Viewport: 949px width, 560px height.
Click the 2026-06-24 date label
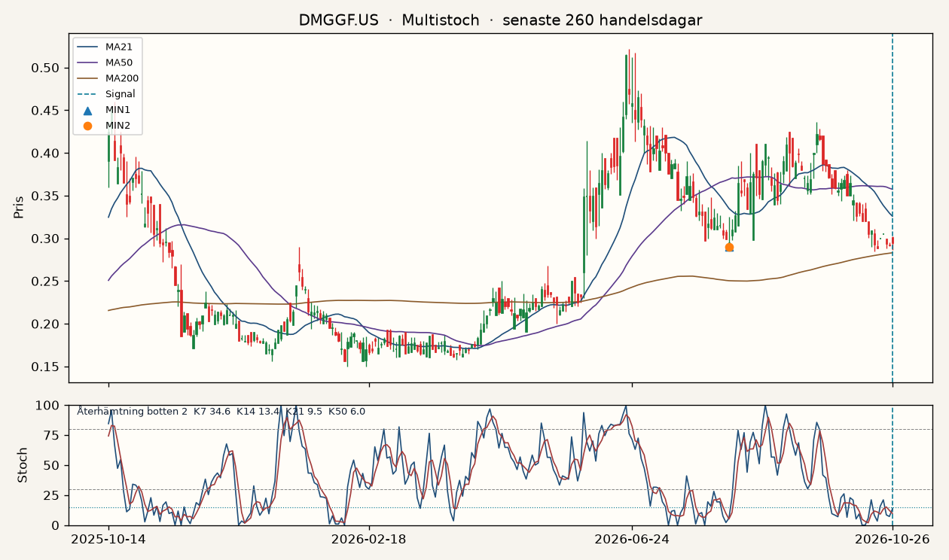tap(632, 539)
